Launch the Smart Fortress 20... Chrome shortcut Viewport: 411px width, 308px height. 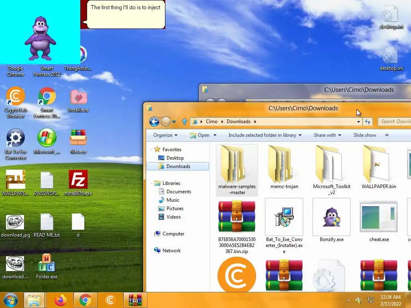point(47,103)
